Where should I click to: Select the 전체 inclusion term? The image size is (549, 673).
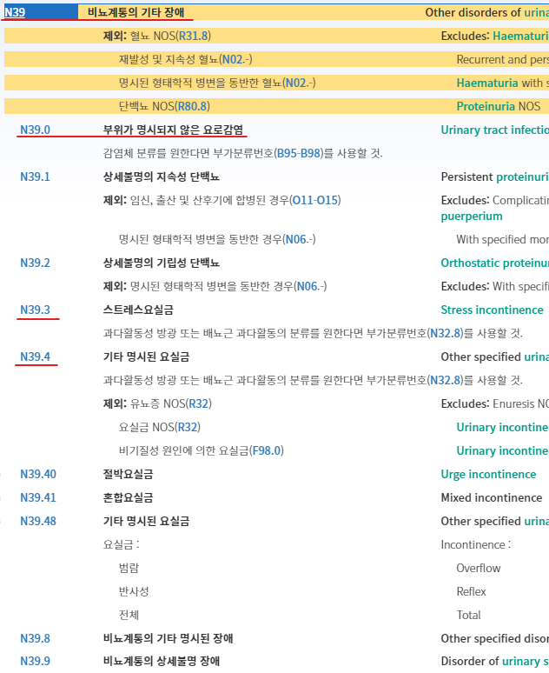(129, 615)
